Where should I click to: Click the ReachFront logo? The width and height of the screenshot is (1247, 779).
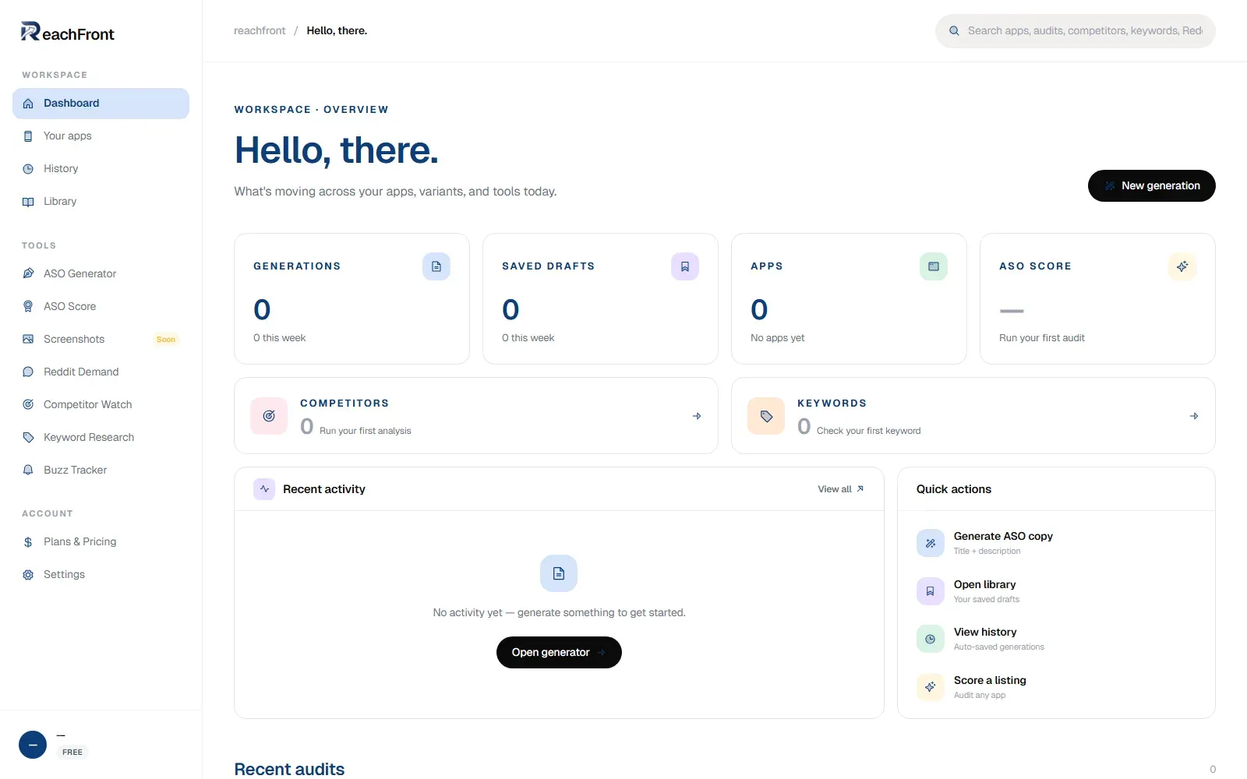(x=68, y=32)
